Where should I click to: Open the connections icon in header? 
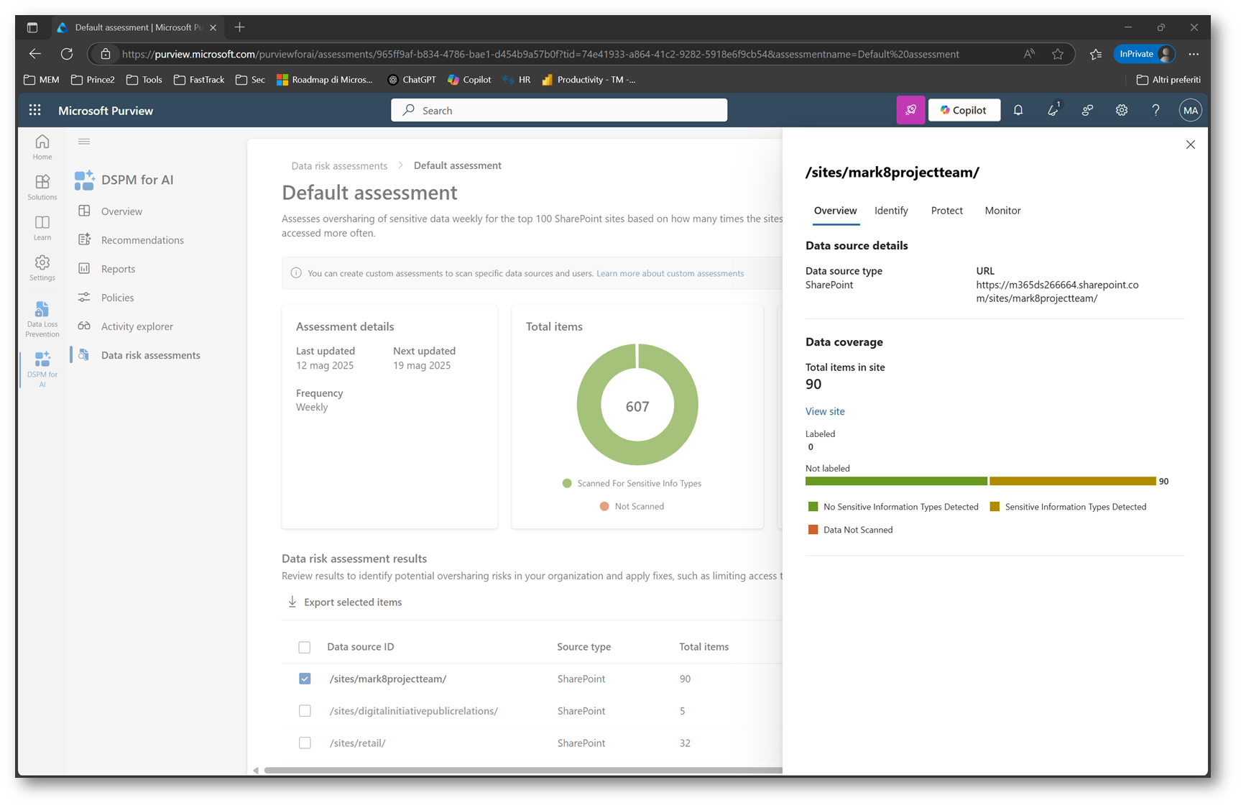[x=1087, y=110]
